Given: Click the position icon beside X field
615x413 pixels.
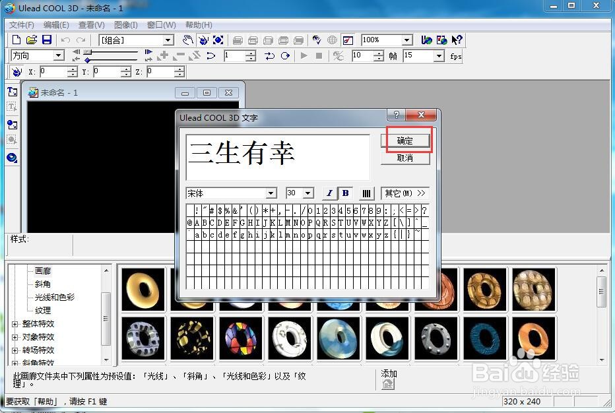Looking at the screenshot, I should [16, 72].
